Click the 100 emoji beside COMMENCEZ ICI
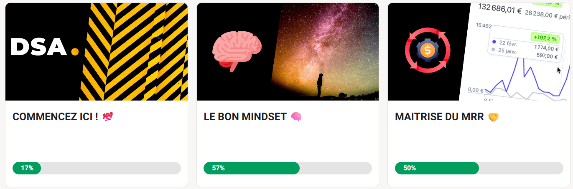This screenshot has height=189, width=573. point(107,117)
